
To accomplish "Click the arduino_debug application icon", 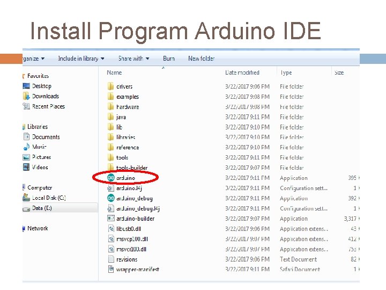I will pyautogui.click(x=111, y=198).
